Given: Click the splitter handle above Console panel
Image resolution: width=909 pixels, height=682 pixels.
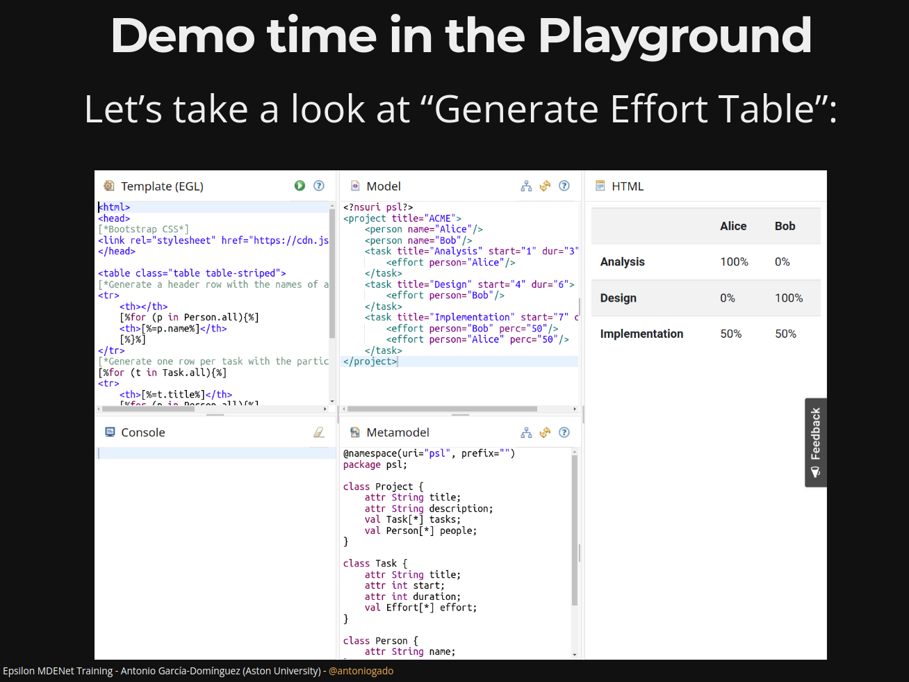Looking at the screenshot, I should click(215, 415).
